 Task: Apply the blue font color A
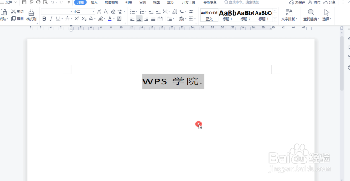click(110, 19)
